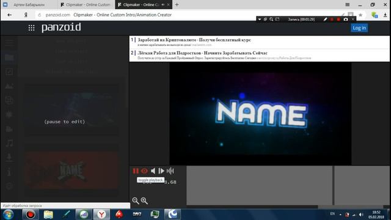Show hidden tray icons arrow
The width and height of the screenshot is (391, 220).
click(340, 215)
